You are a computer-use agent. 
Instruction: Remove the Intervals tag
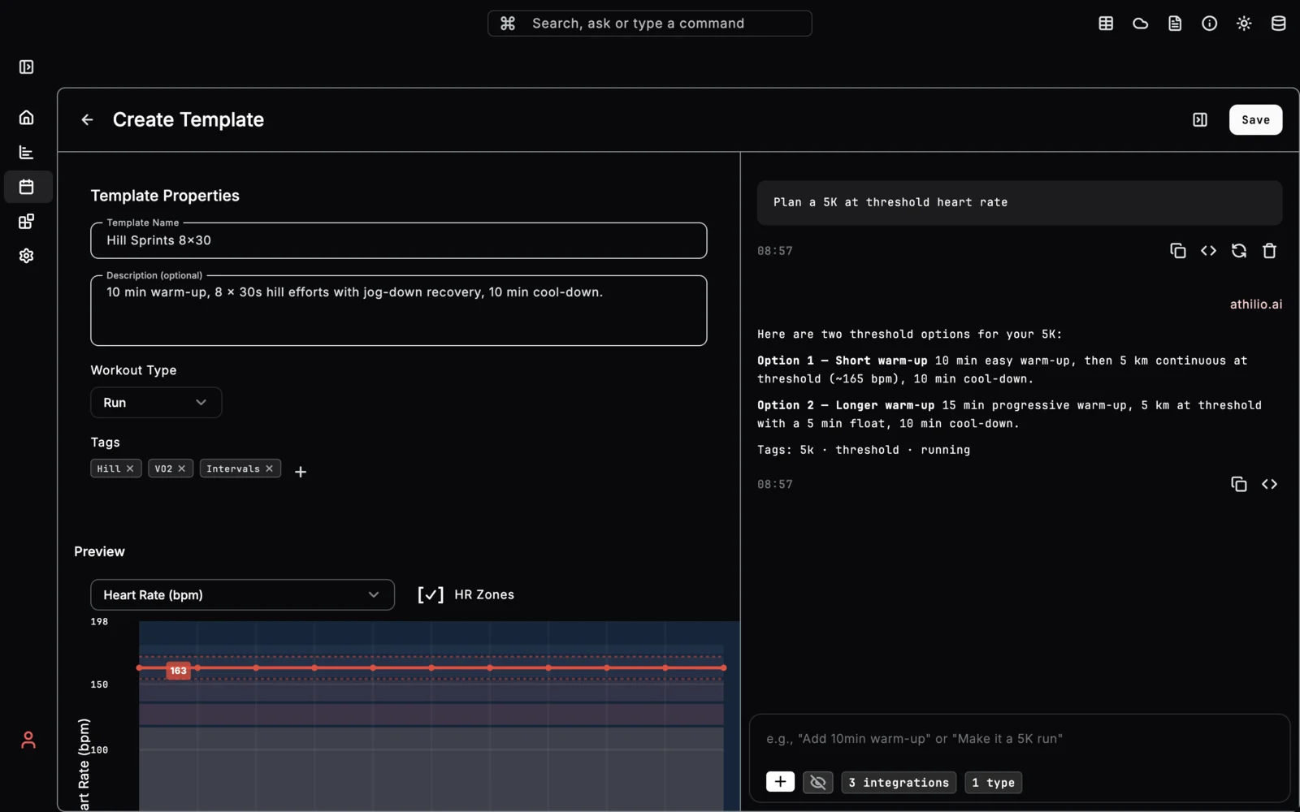pyautogui.click(x=270, y=469)
